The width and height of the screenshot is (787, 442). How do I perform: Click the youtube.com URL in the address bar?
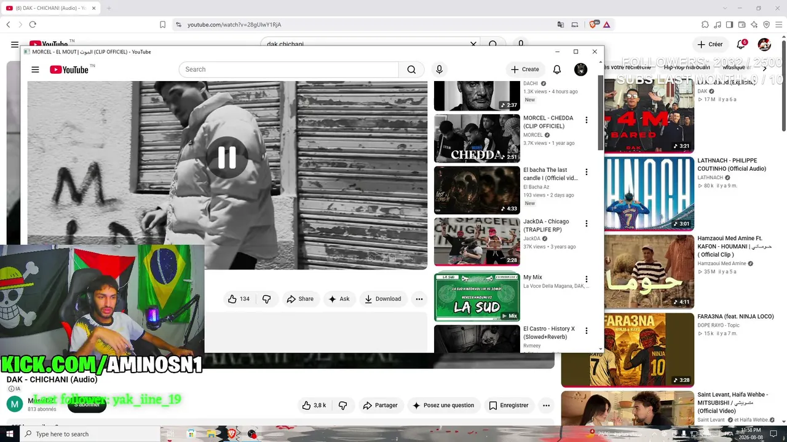click(x=234, y=25)
